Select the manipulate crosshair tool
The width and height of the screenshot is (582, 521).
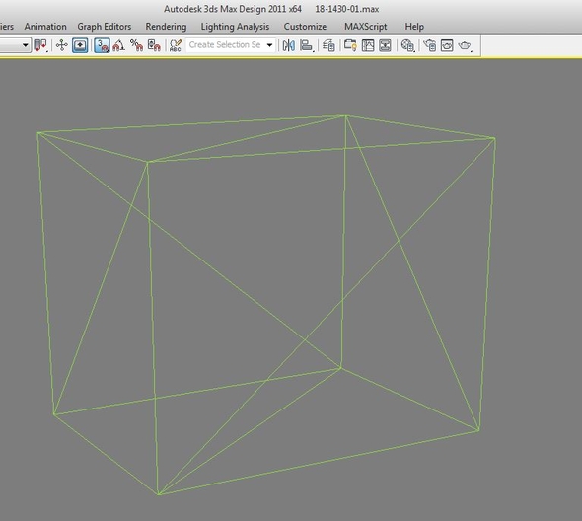coord(61,45)
